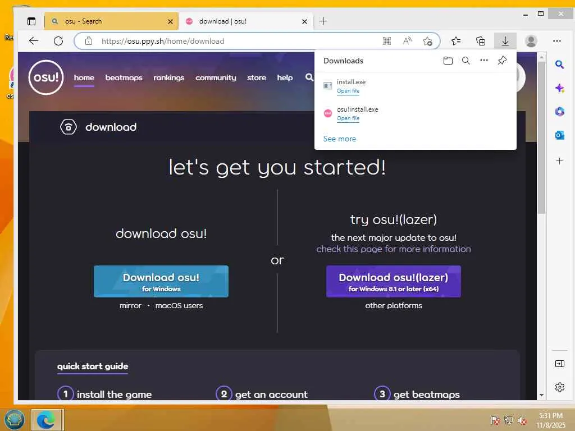Click the Edge icon on taskbar
Viewport: 575px width, 431px height.
click(x=47, y=420)
